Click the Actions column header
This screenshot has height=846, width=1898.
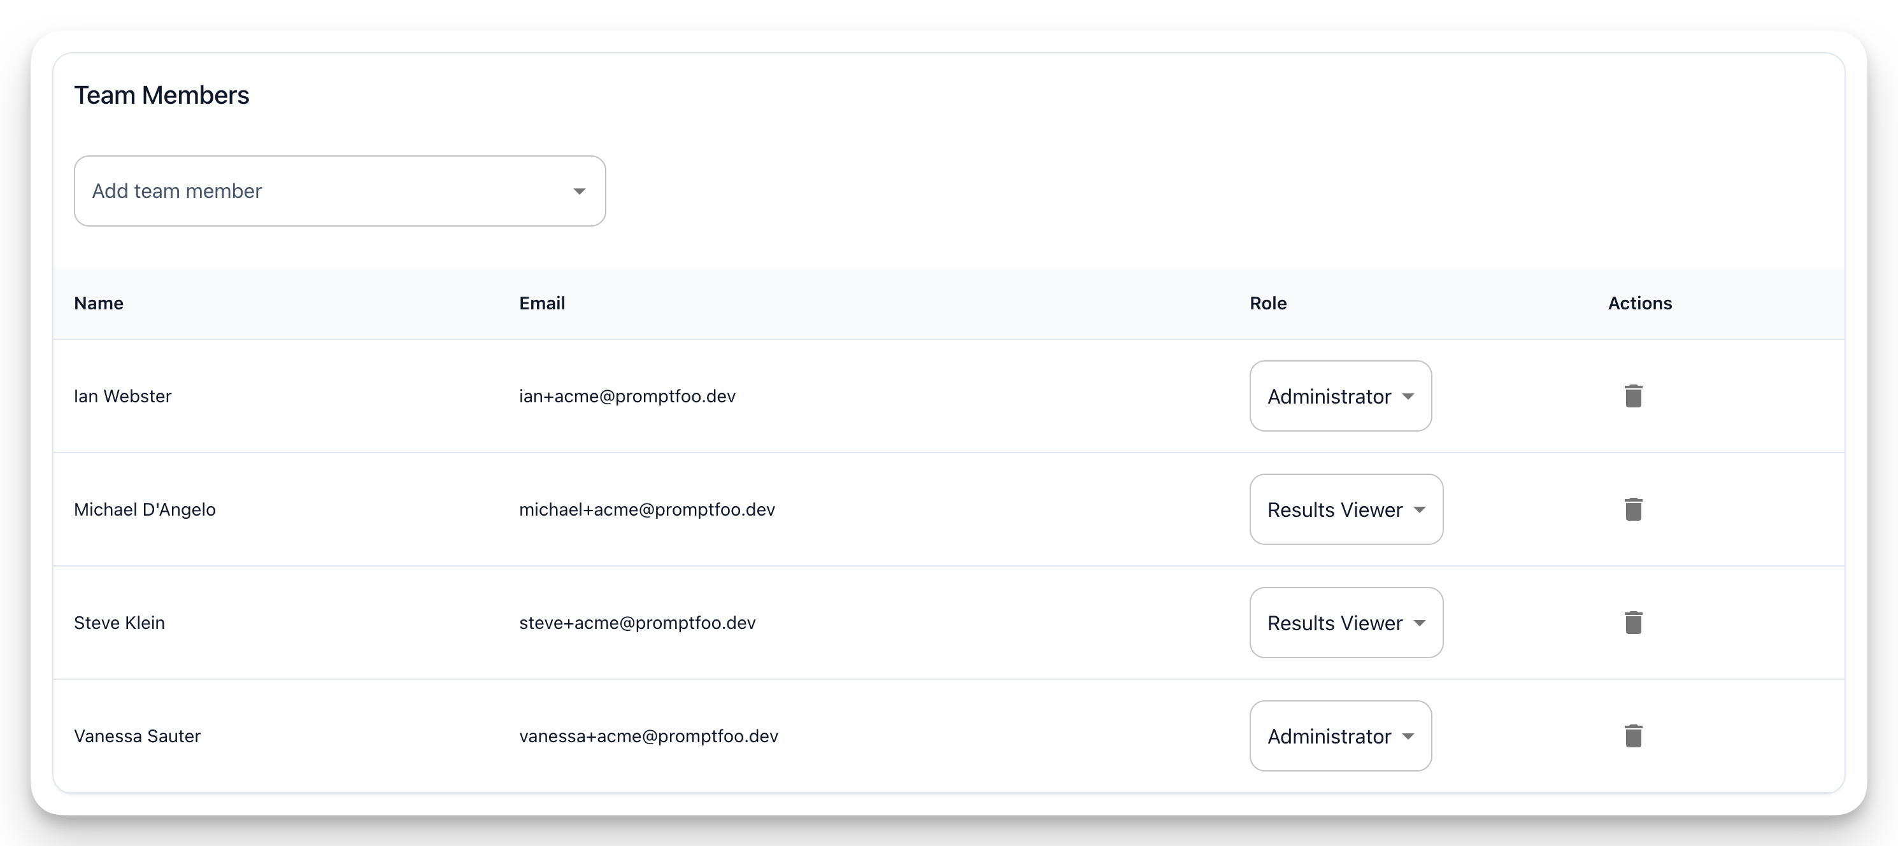tap(1639, 304)
